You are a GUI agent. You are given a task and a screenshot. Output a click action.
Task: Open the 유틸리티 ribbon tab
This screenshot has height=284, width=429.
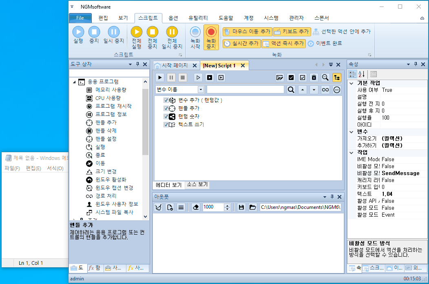tap(198, 18)
